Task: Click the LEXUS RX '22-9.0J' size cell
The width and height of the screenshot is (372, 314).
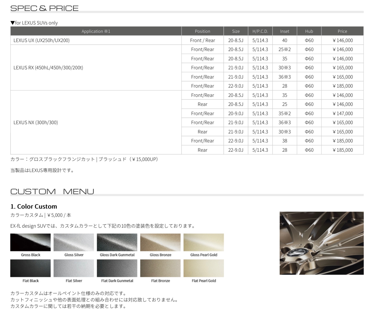Action: [x=236, y=86]
